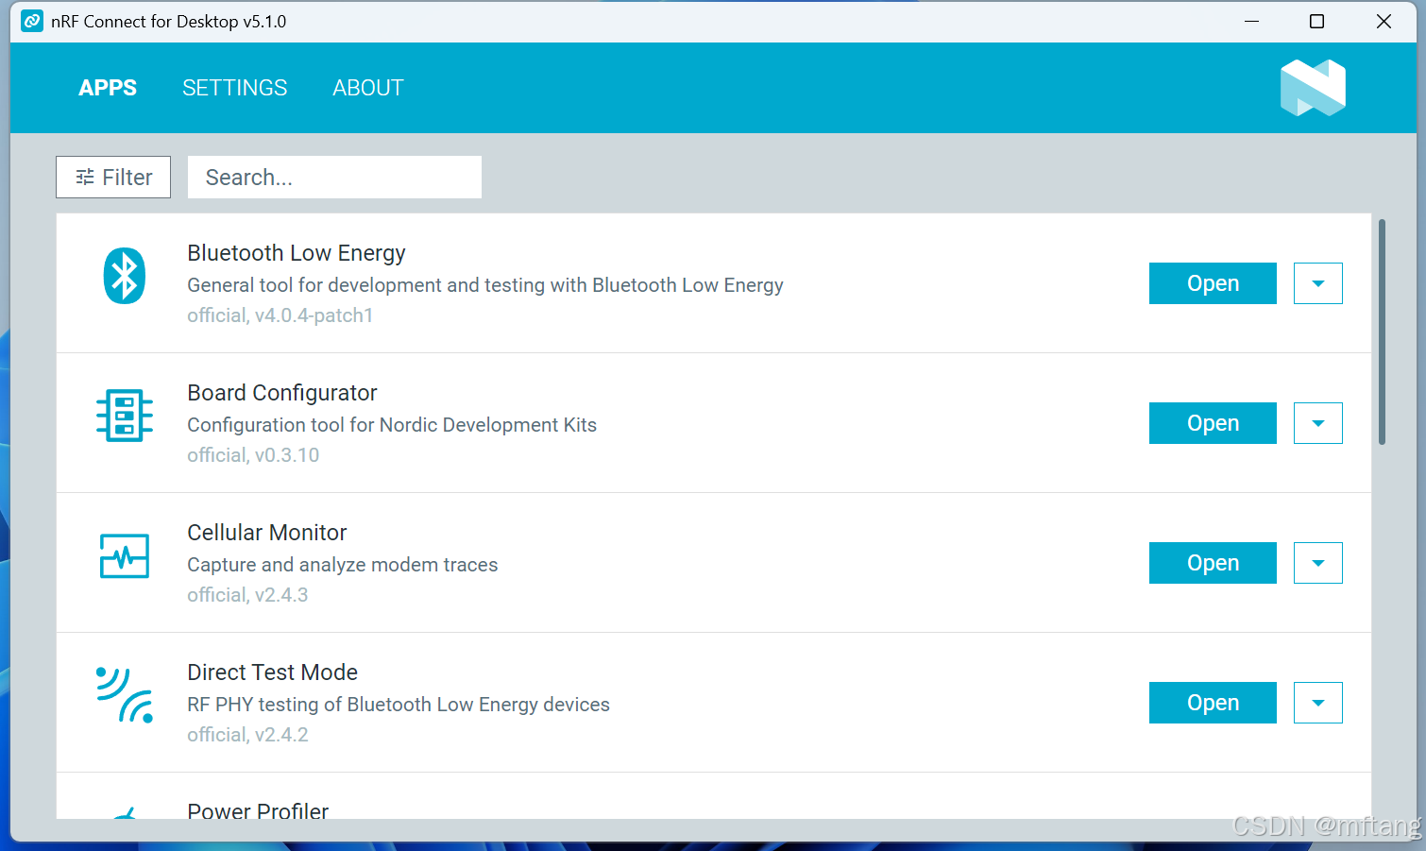Close the nRF Connect window
The width and height of the screenshot is (1426, 851).
coord(1384,21)
